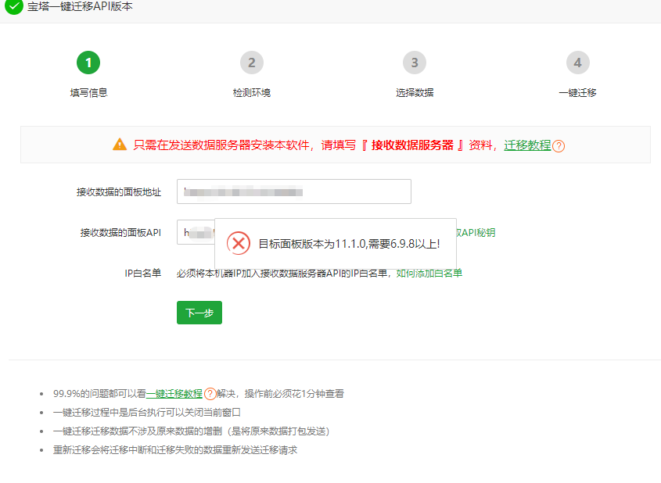The image size is (661, 483).
Task: Select the 检测环境 step label
Action: pyautogui.click(x=251, y=92)
